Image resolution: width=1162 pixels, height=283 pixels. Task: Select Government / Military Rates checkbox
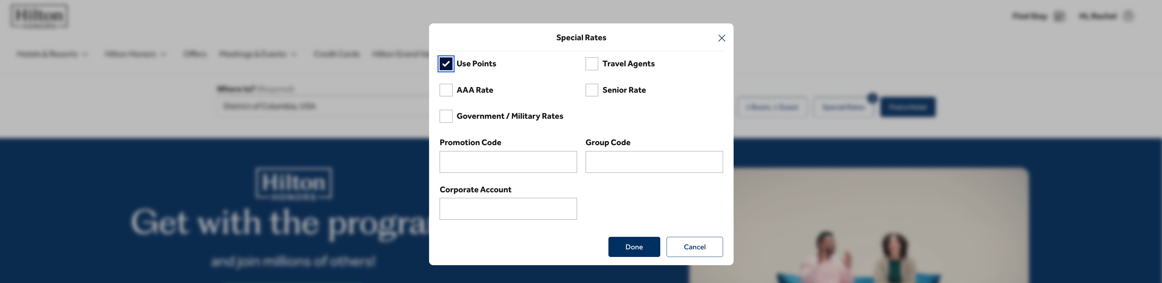[446, 116]
